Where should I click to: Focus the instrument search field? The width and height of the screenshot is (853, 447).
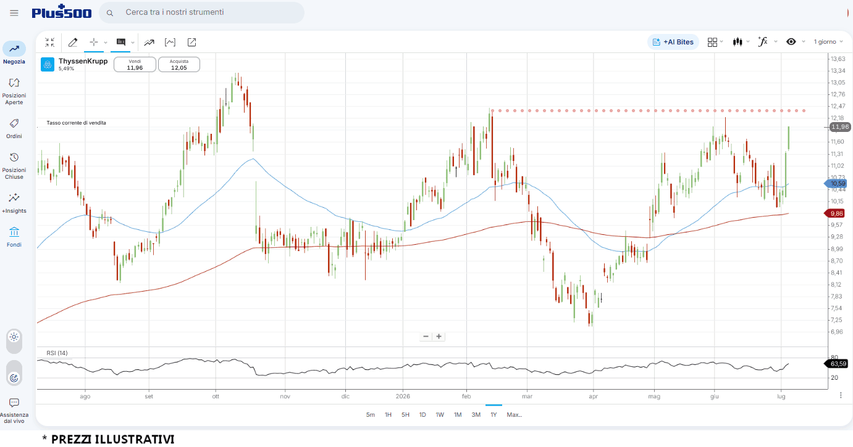[x=201, y=12]
